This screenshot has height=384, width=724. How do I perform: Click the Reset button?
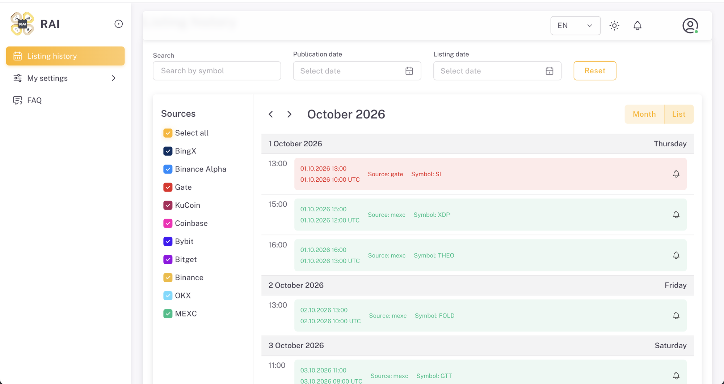[595, 71]
